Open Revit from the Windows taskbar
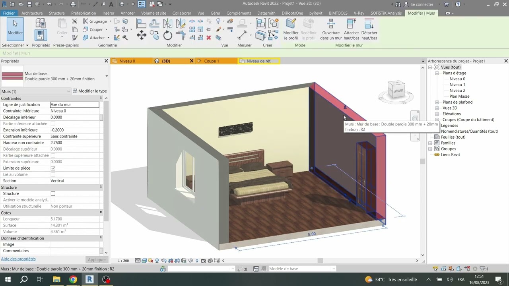This screenshot has height=286, width=509. [89, 279]
